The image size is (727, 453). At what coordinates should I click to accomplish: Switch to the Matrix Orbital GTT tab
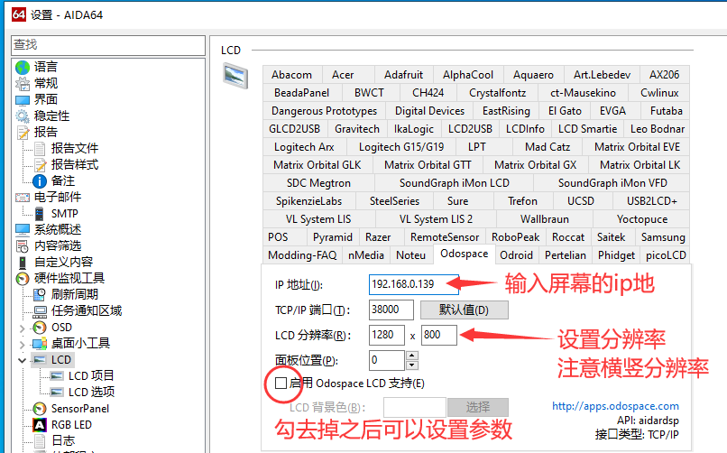428,165
